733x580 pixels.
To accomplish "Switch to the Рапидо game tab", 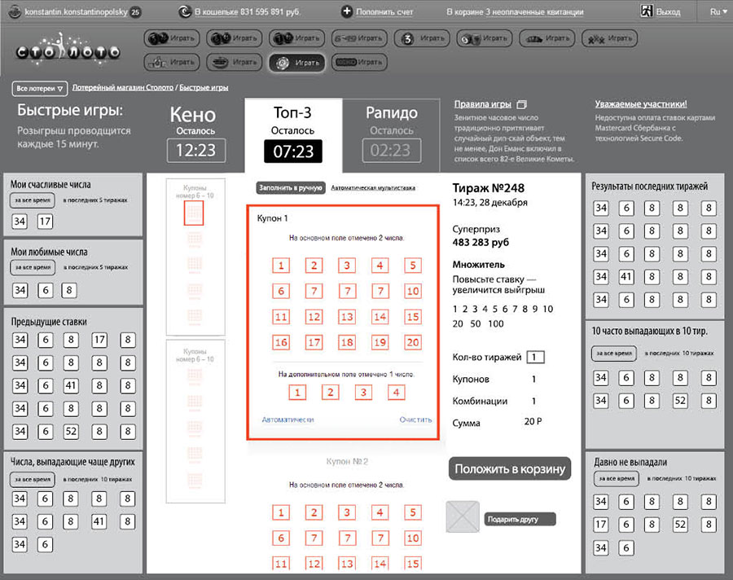I will pyautogui.click(x=391, y=130).
